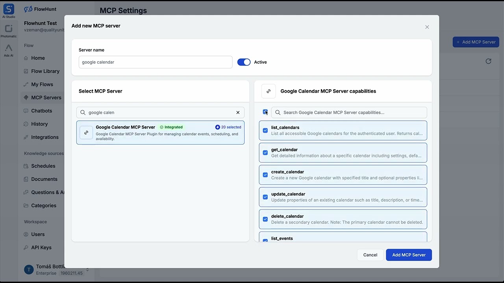The height and width of the screenshot is (283, 504).
Task: Click the link icon beside capabilities heading
Action: (269, 91)
